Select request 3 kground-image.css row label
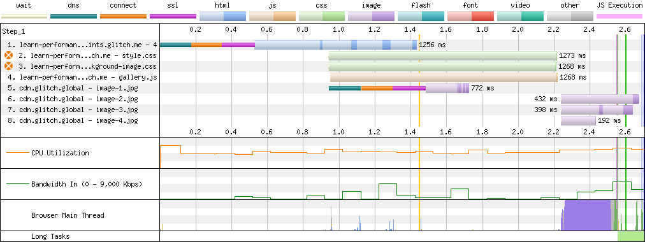This screenshot has height=242, width=645. click(87, 66)
